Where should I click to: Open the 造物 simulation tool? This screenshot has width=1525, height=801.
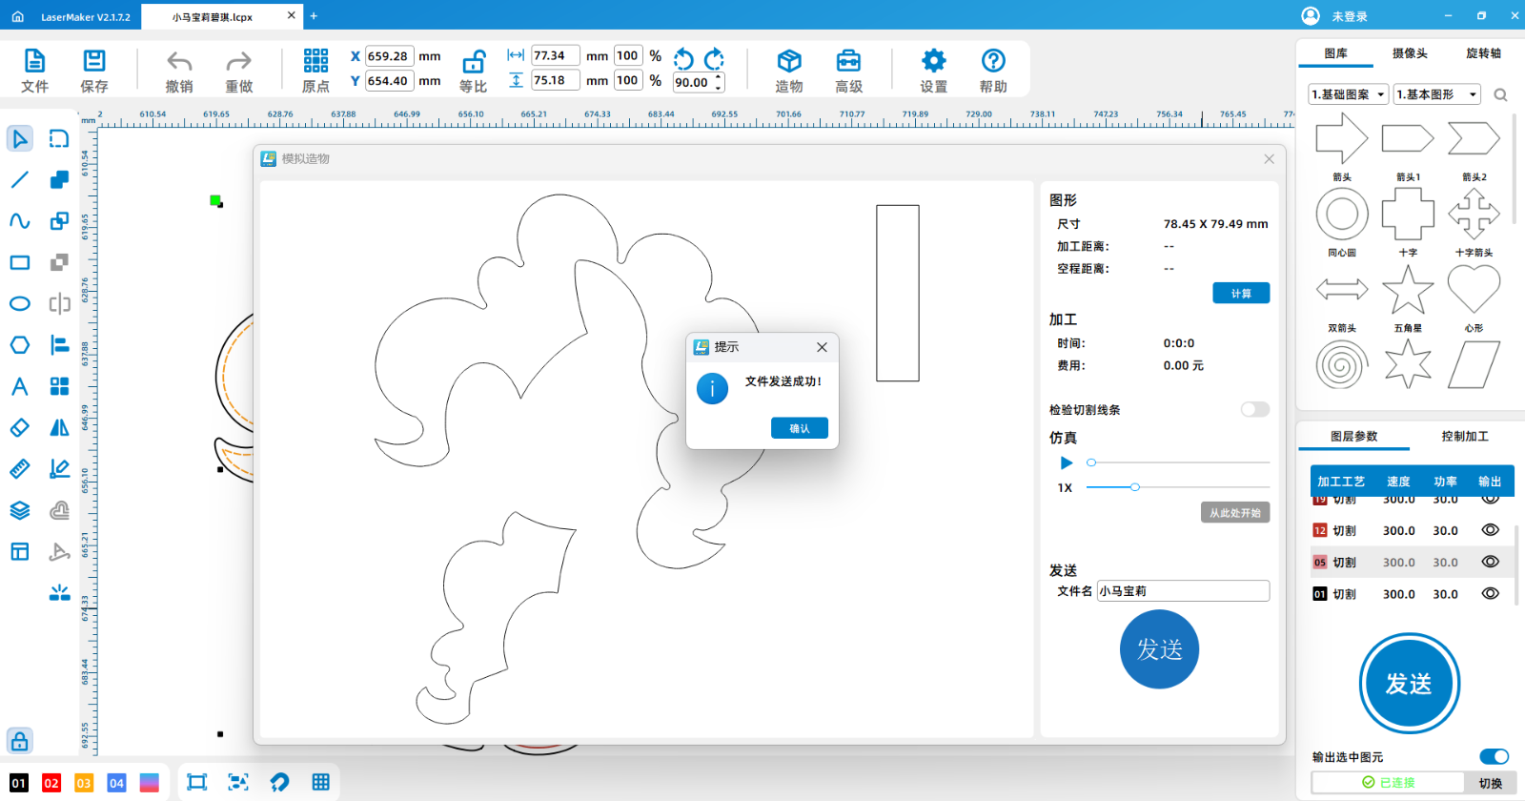coord(788,63)
